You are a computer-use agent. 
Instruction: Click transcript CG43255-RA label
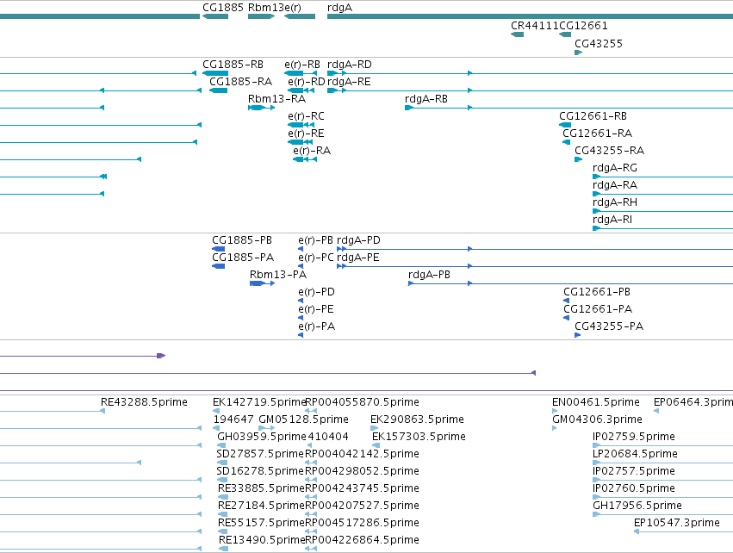coord(609,151)
